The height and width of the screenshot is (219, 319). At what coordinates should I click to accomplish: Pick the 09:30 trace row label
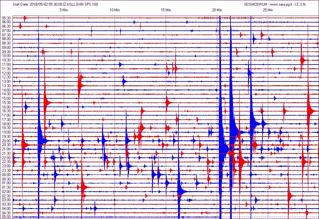coord(6,52)
